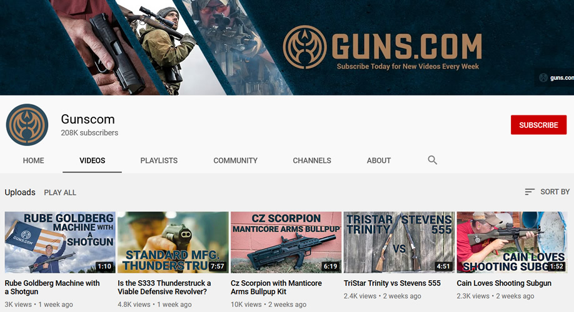Viewport: 574px width, 312px height.
Task: Click the Sort By filter icon
Action: pos(530,192)
